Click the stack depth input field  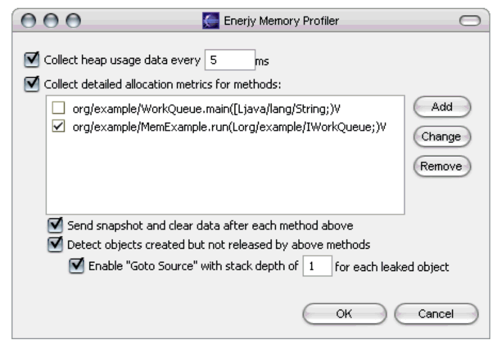click(317, 266)
